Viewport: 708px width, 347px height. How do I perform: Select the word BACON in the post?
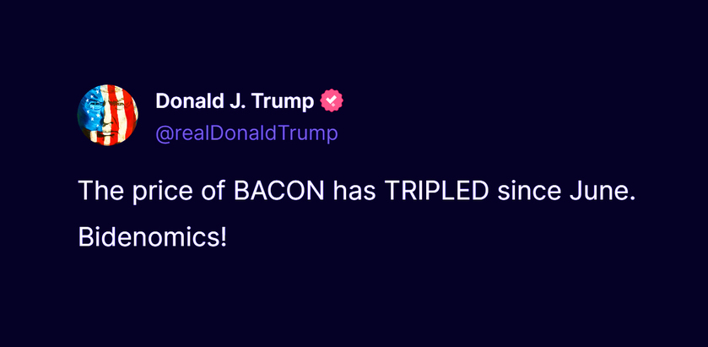[x=278, y=191]
